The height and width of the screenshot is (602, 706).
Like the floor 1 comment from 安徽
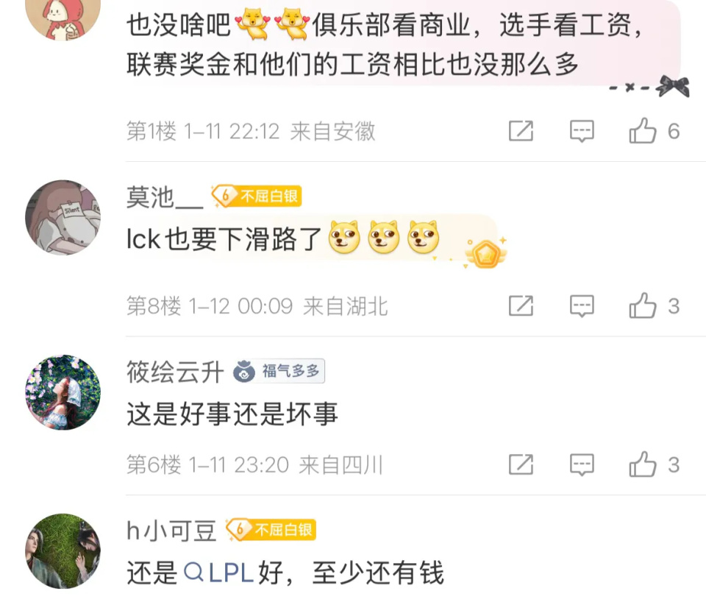[x=654, y=131]
